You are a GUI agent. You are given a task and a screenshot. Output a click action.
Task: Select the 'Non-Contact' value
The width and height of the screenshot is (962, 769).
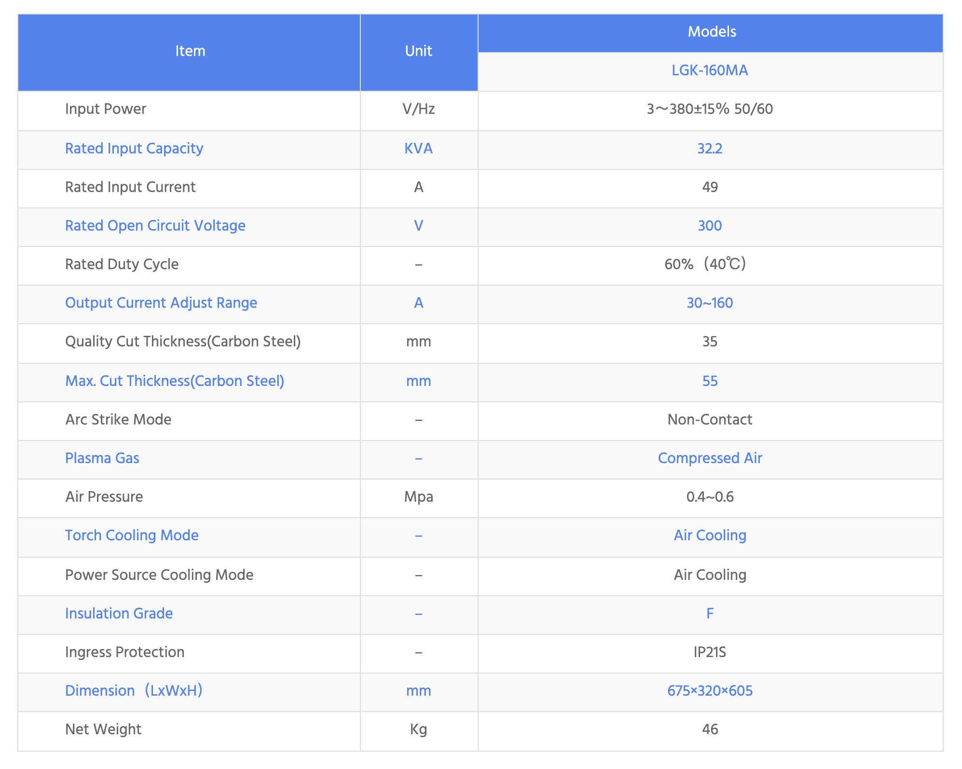pyautogui.click(x=710, y=420)
